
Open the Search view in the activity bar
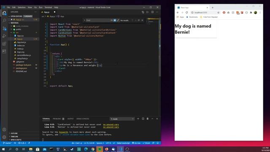[x=4, y=21]
